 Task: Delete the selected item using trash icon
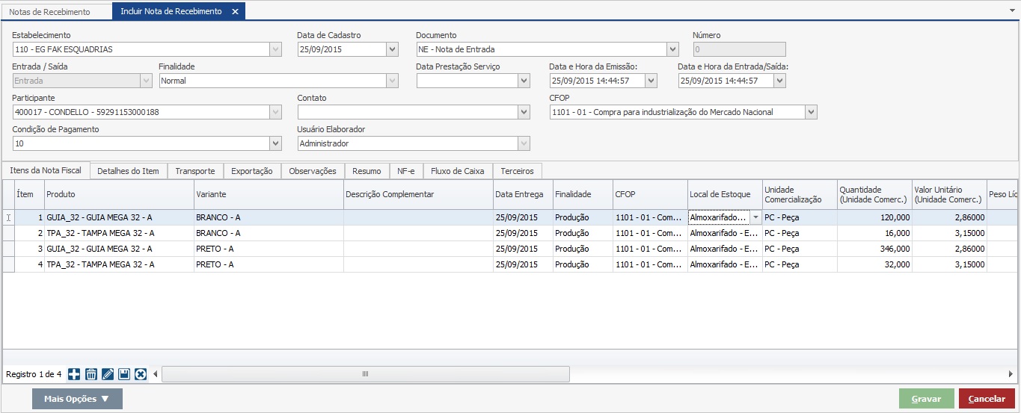point(91,374)
